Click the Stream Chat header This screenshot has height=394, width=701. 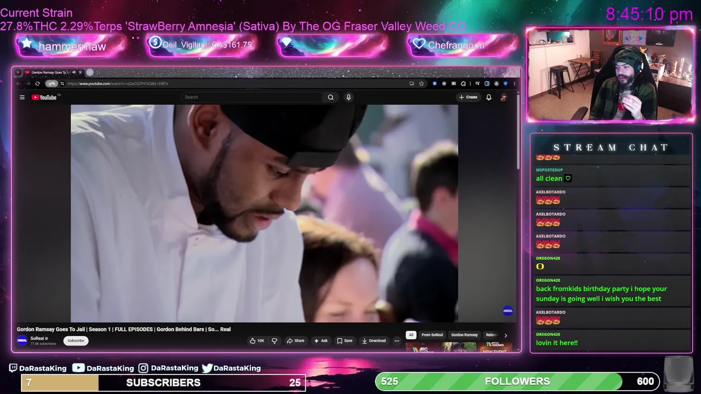click(x=611, y=148)
